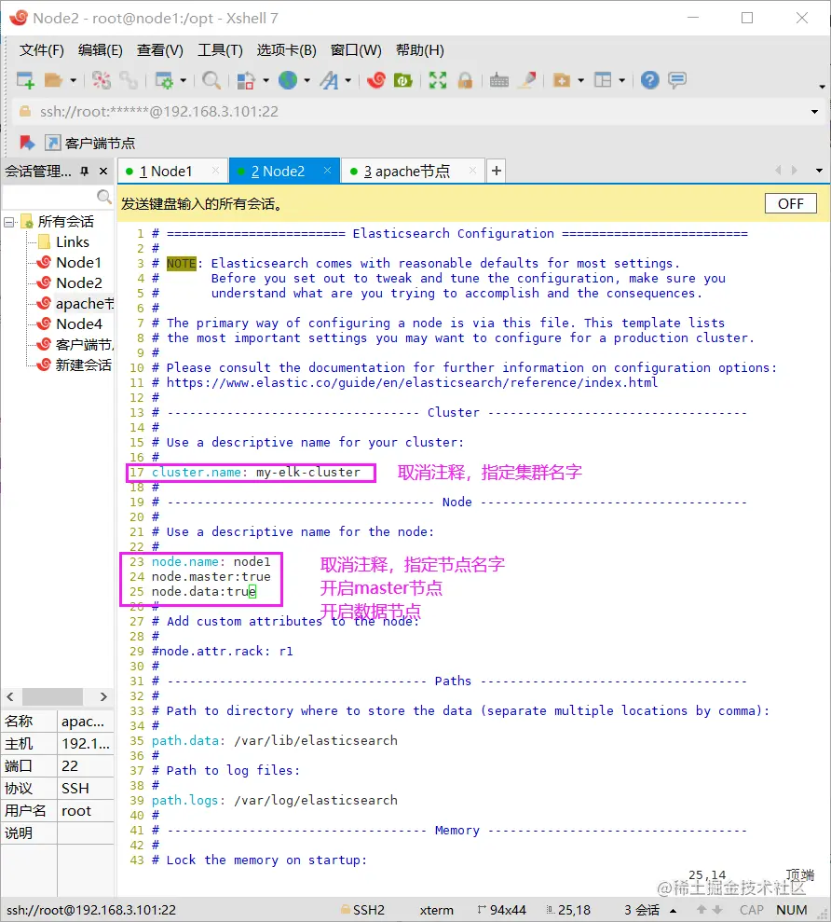
Task: Click the lock screen padlock icon
Action: point(465,80)
